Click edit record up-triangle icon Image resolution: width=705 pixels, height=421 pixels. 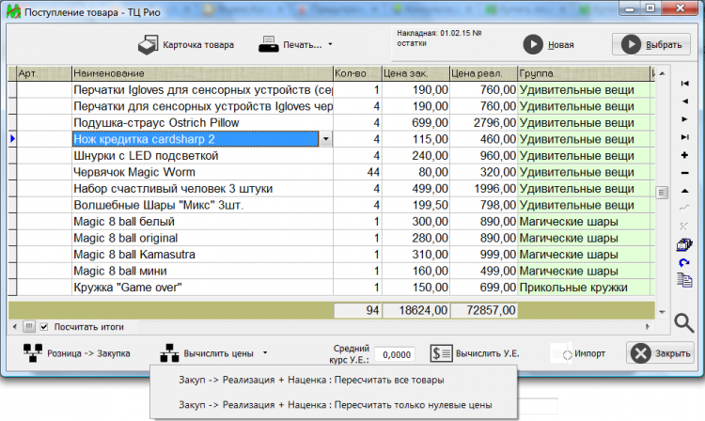tap(684, 191)
